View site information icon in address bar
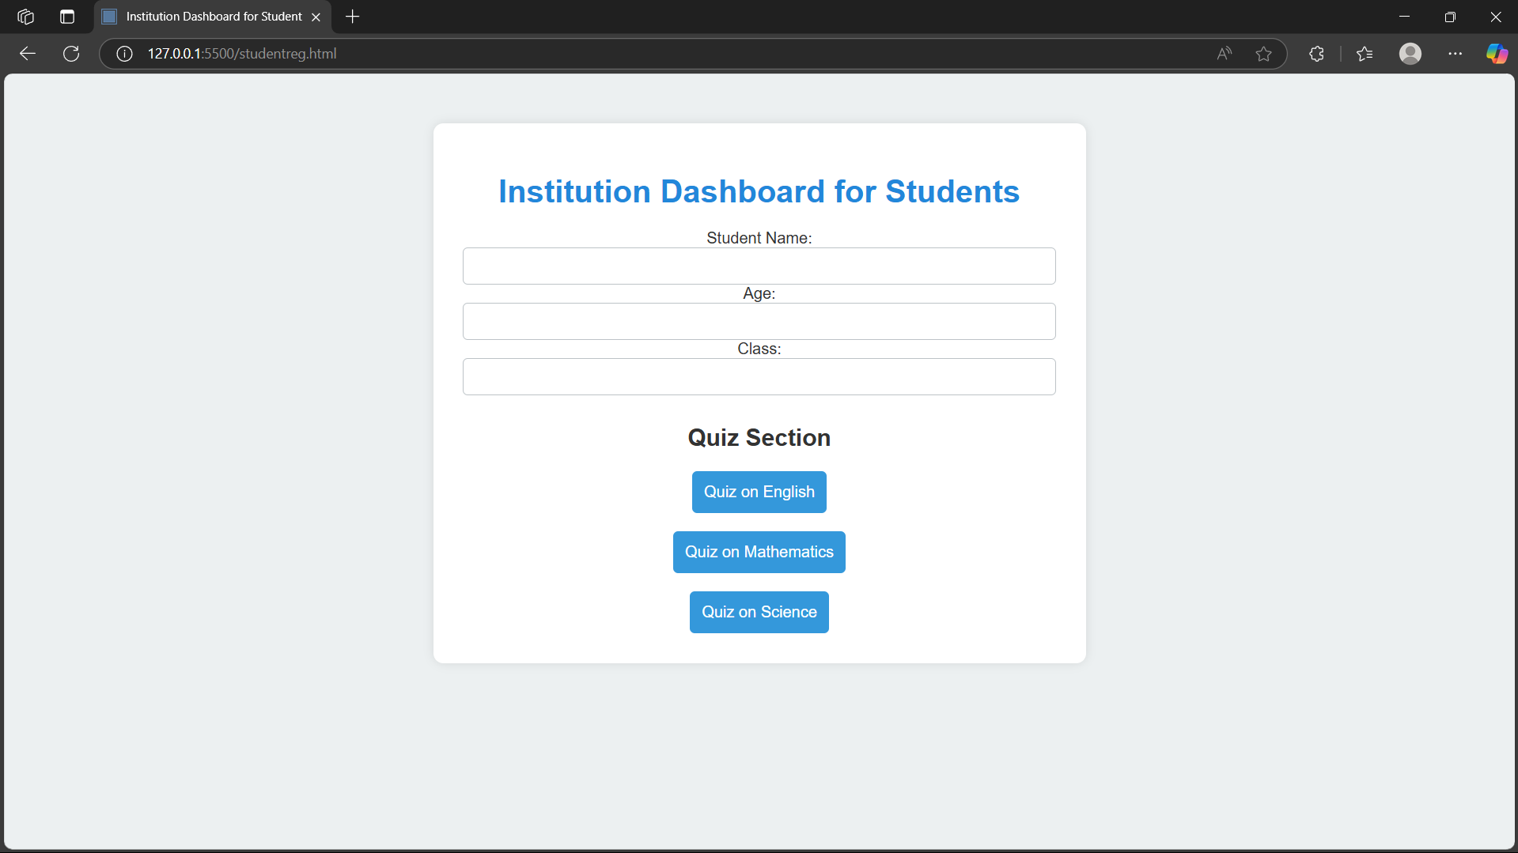This screenshot has width=1518, height=853. [x=124, y=54]
